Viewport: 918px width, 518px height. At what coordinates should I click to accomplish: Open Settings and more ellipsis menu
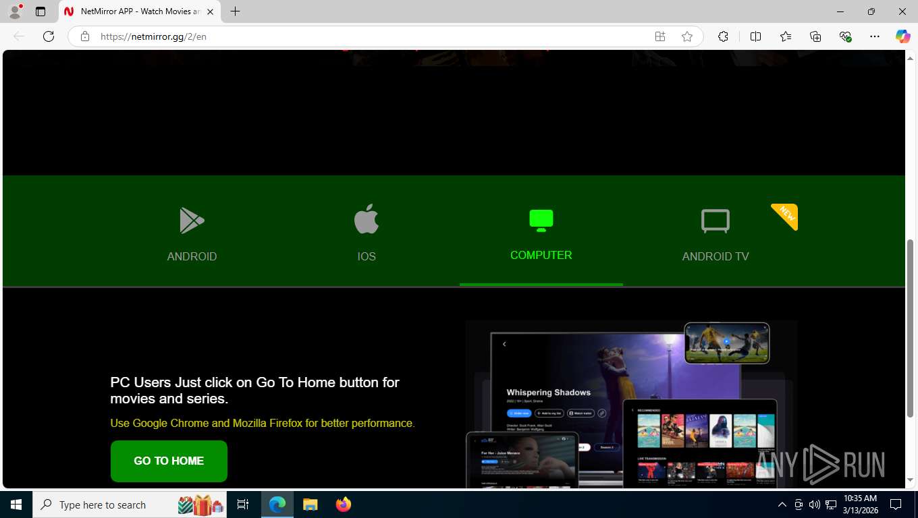point(875,36)
